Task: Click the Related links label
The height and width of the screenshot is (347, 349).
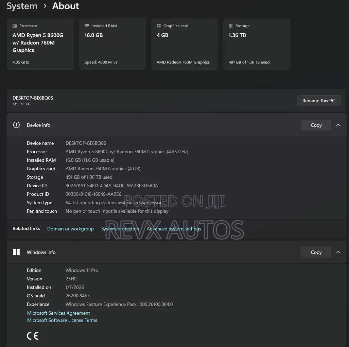Action: point(26,229)
